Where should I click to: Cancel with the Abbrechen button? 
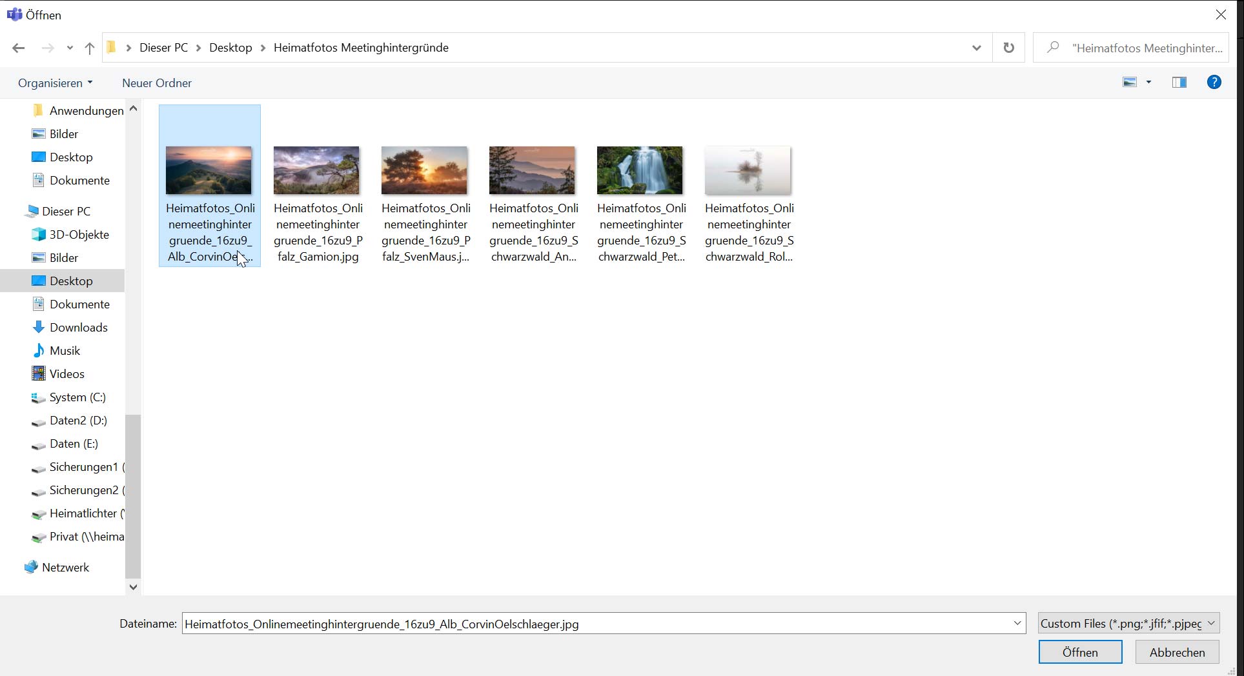point(1176,652)
